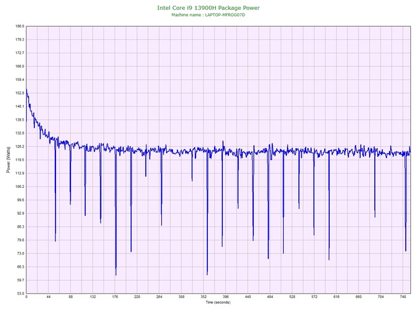Select the 396 seconds time axis label
Screen dimensions: 417x313
[x=225, y=297]
